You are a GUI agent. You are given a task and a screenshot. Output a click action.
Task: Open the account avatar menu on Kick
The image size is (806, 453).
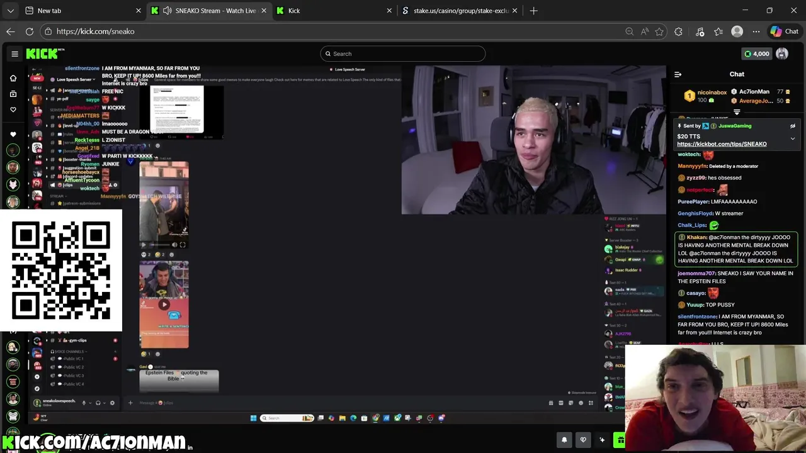point(782,53)
